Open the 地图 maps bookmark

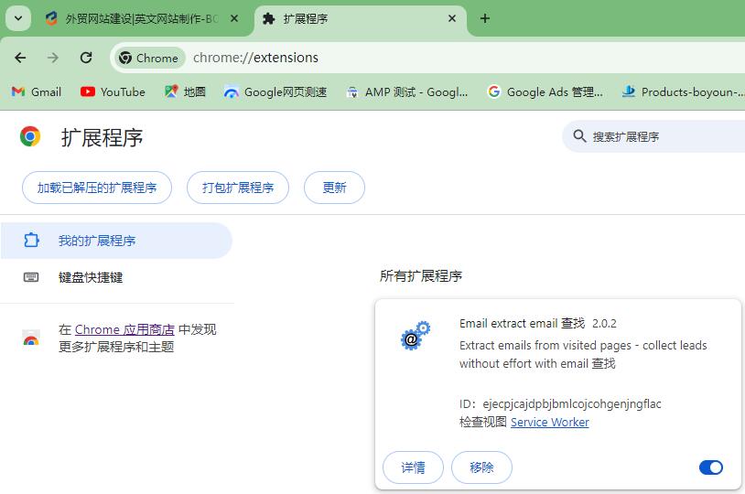(x=185, y=91)
